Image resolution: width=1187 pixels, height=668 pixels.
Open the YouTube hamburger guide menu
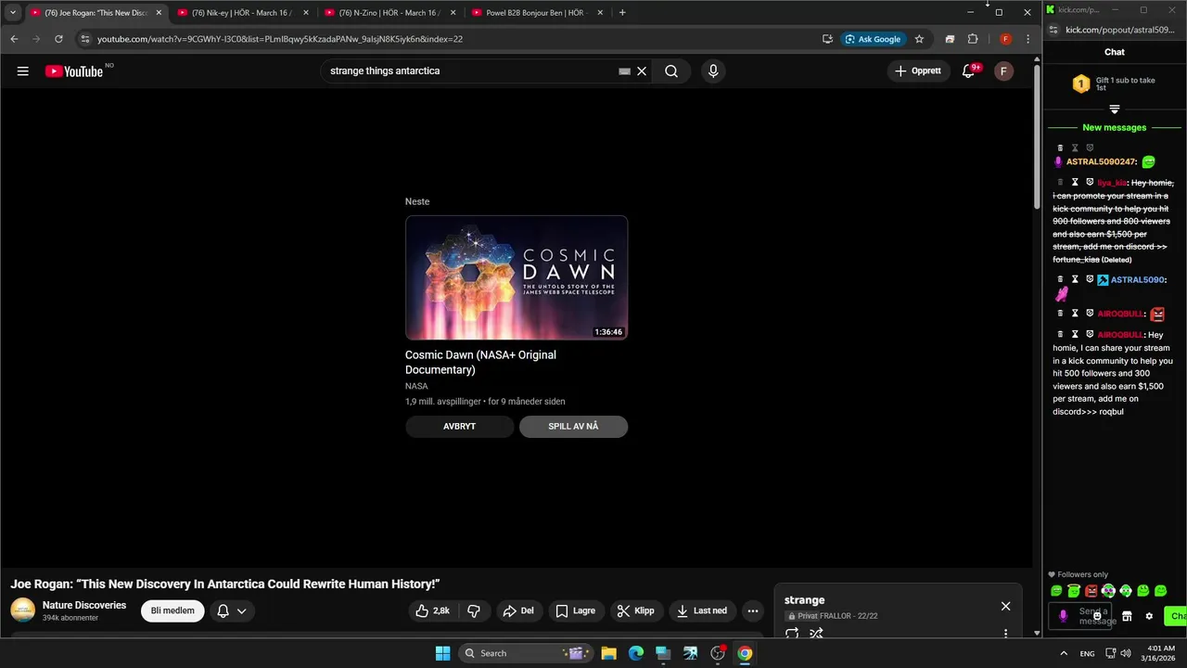[x=23, y=71]
